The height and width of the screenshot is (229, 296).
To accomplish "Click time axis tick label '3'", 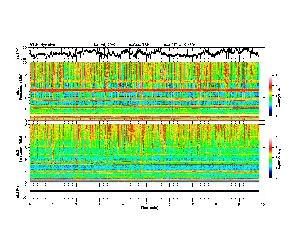I will (99, 204).
